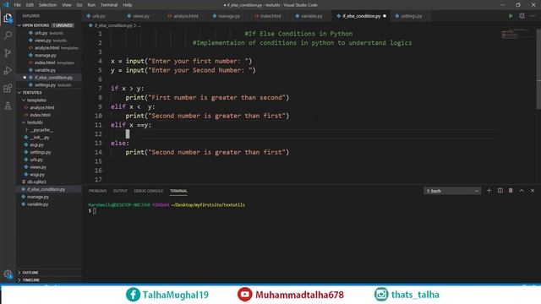Image resolution: width=541 pixels, height=304 pixels.
Task: Open the Source Control view
Action: point(8,52)
